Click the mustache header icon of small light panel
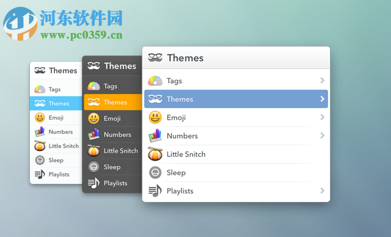The width and height of the screenshot is (391, 237). pyautogui.click(x=40, y=70)
